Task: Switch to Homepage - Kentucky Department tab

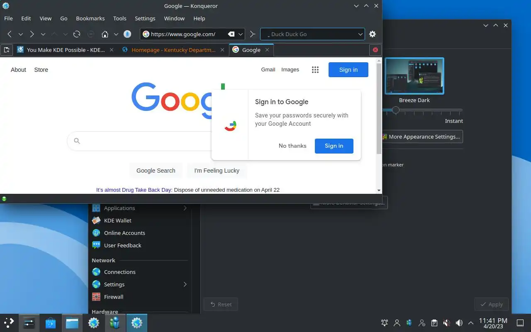Action: click(x=173, y=50)
